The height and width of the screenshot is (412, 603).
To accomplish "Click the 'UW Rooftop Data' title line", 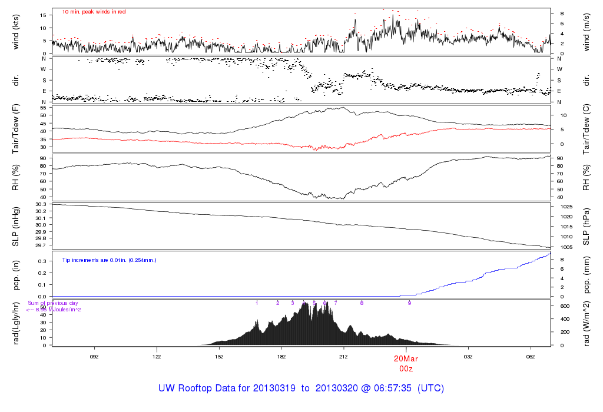I will click(x=301, y=388).
